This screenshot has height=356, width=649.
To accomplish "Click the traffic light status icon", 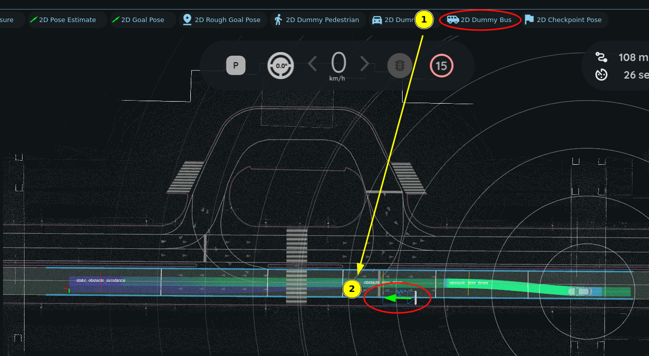I will click(x=400, y=66).
